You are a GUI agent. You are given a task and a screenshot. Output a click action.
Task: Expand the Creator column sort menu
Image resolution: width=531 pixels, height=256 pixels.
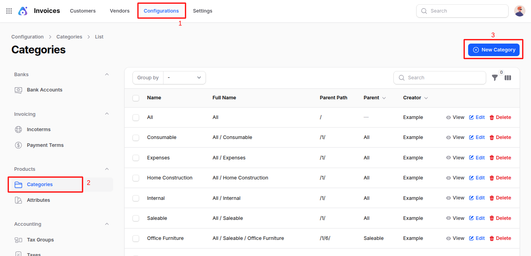tap(426, 98)
